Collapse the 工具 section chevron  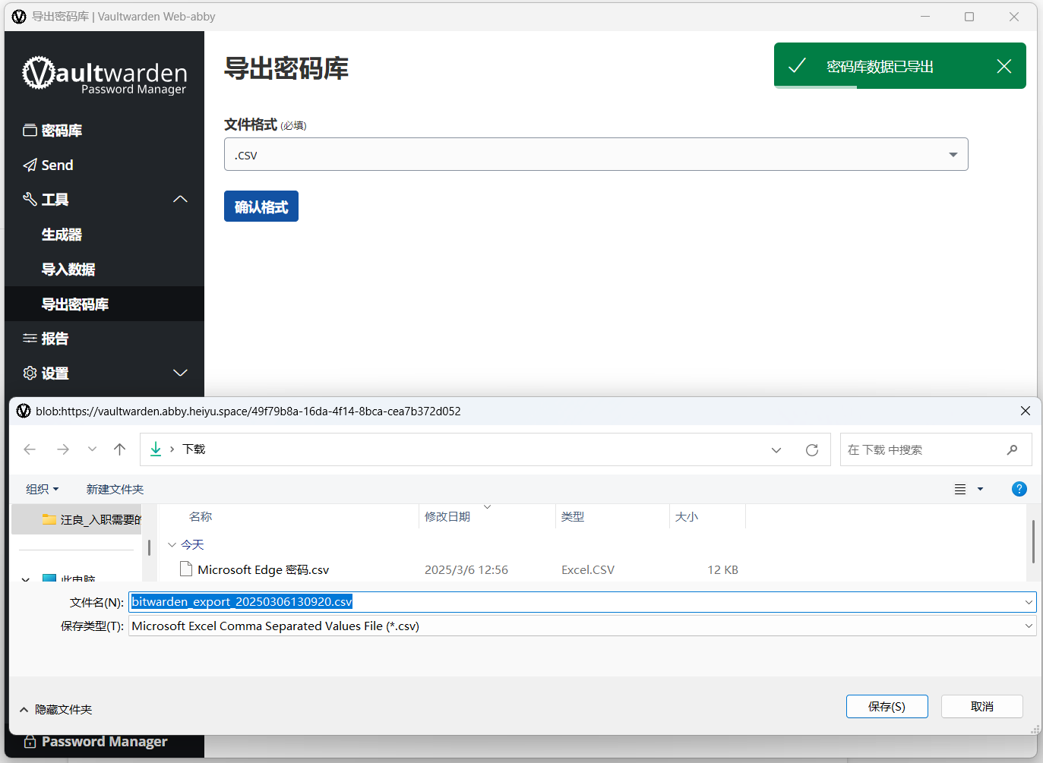coord(180,199)
